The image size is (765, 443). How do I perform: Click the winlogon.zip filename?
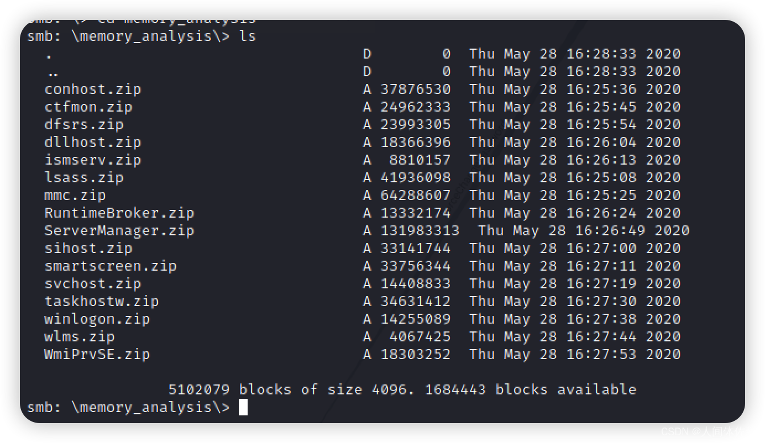(97, 319)
